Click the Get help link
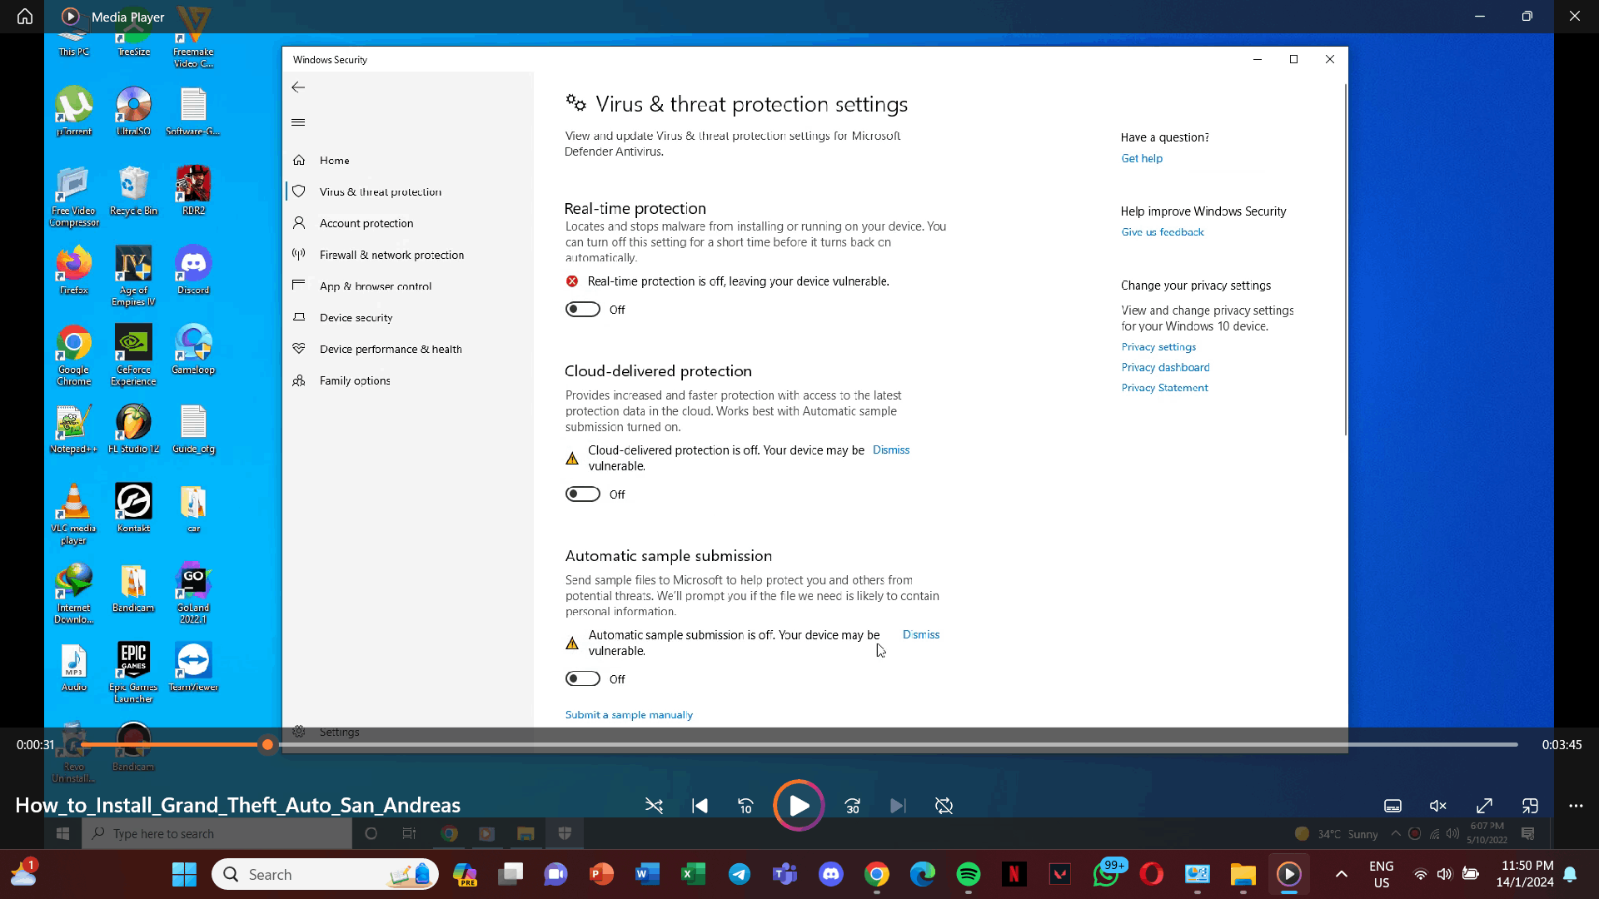The width and height of the screenshot is (1599, 899). (x=1141, y=158)
